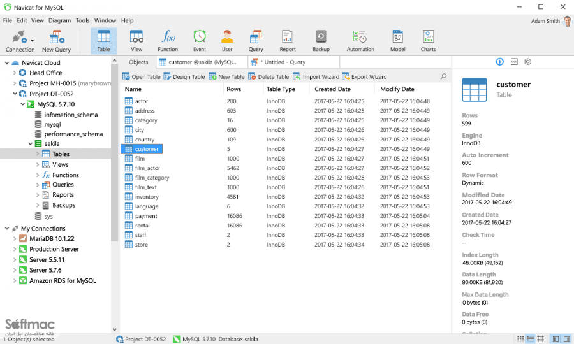Collapse Project DT-0052 node
574x344 pixels.
pyautogui.click(x=15, y=94)
